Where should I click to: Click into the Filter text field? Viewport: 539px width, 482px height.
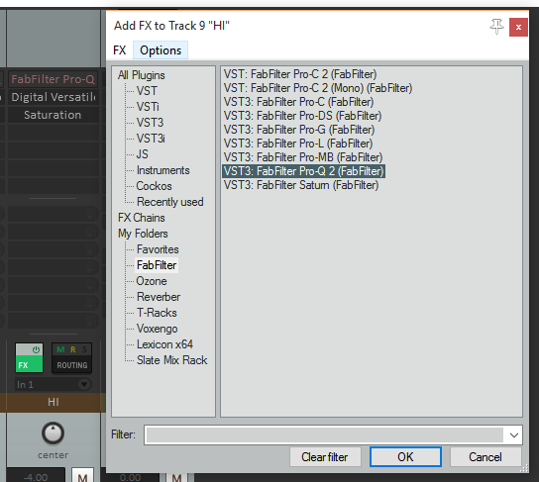[x=324, y=434]
